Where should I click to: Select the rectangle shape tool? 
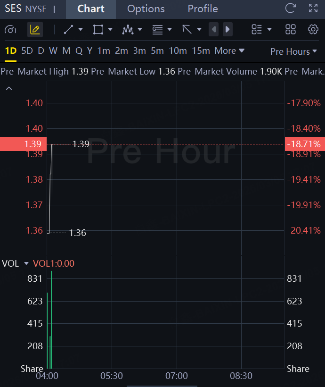click(x=98, y=30)
